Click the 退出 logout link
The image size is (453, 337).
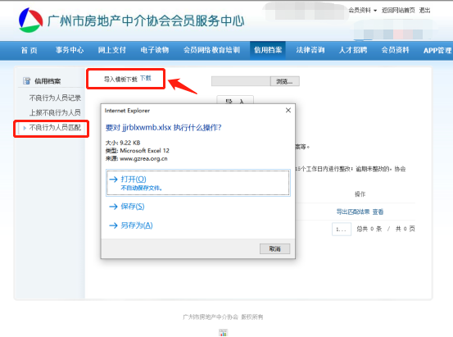424,11
